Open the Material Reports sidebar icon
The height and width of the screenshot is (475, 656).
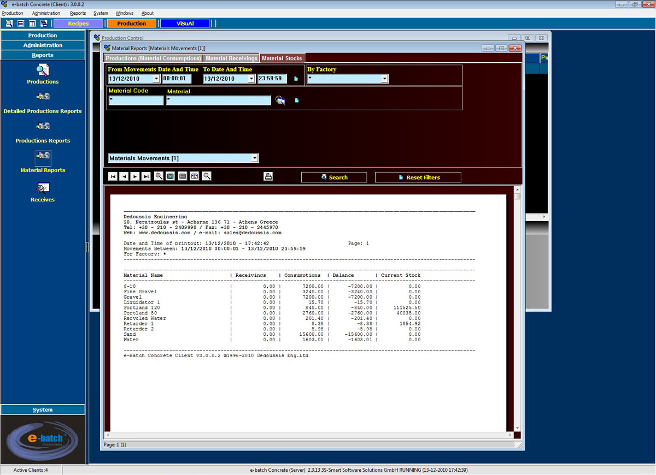click(43, 158)
